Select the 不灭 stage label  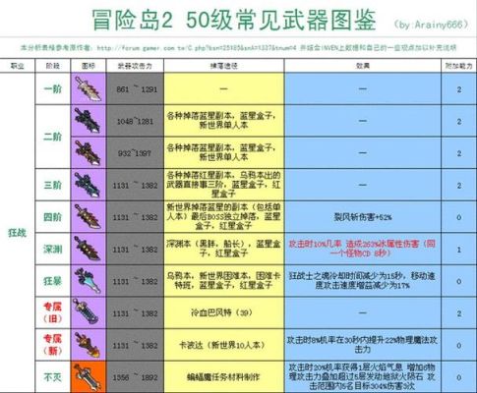pos(52,377)
